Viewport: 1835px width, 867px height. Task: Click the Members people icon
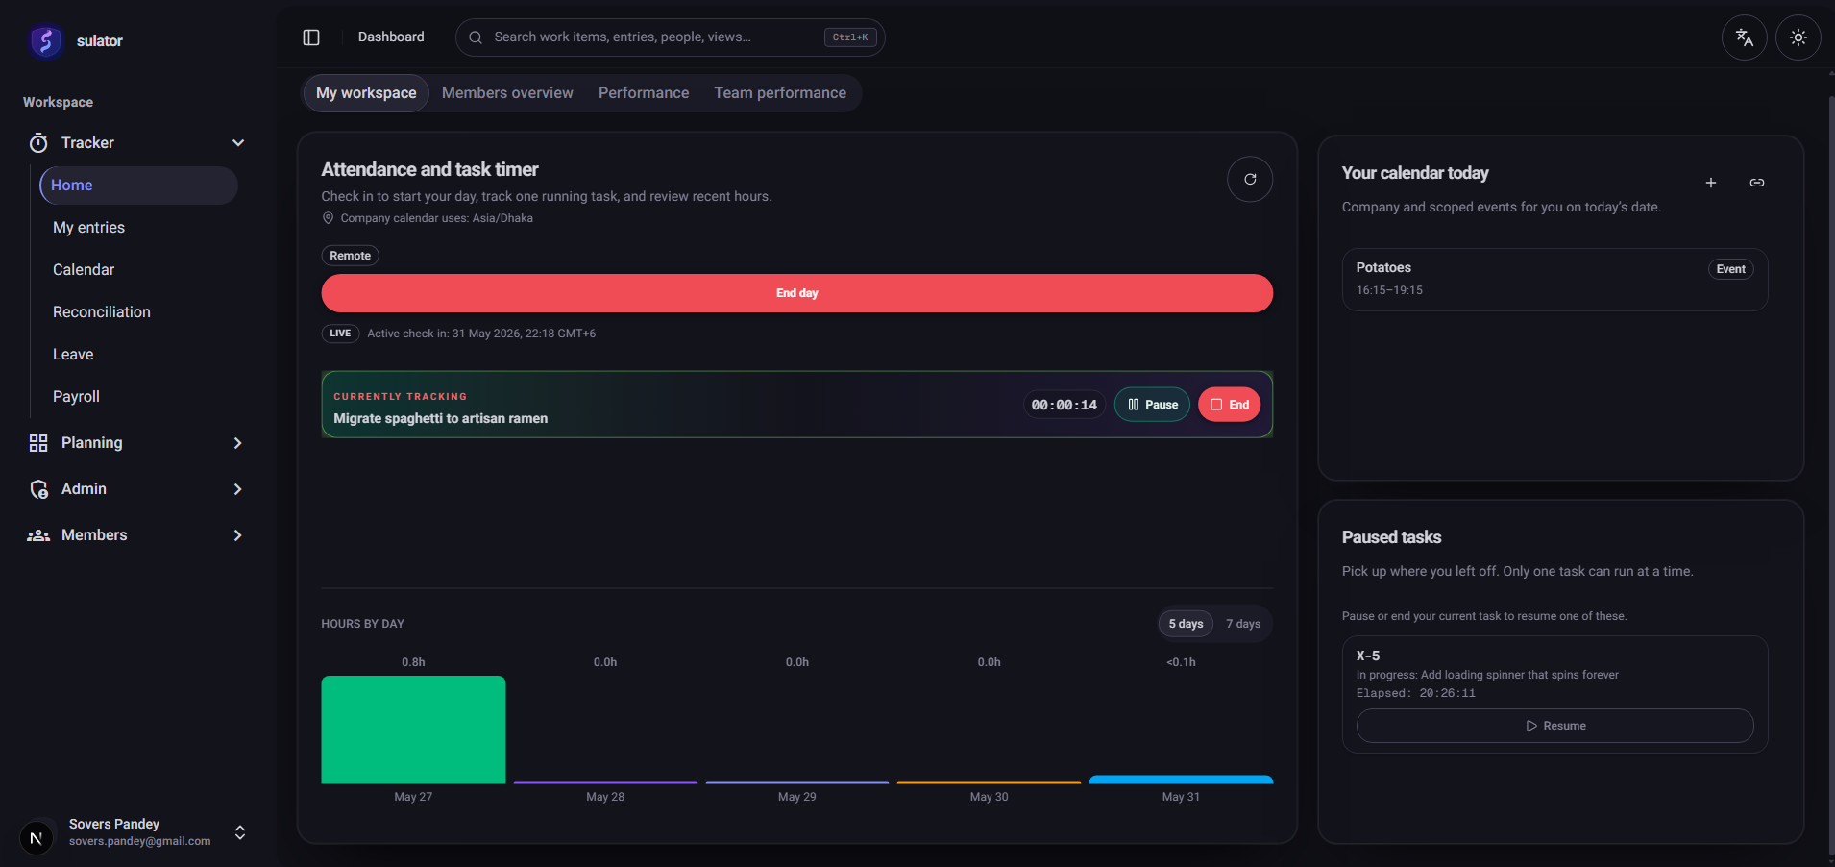point(38,535)
